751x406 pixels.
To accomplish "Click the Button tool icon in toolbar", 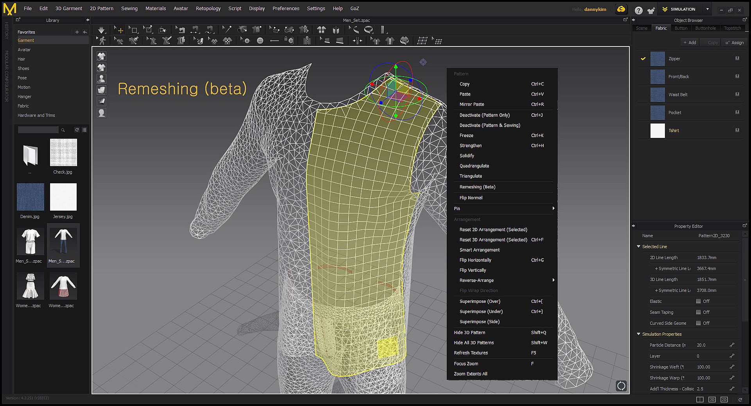I will pos(260,41).
